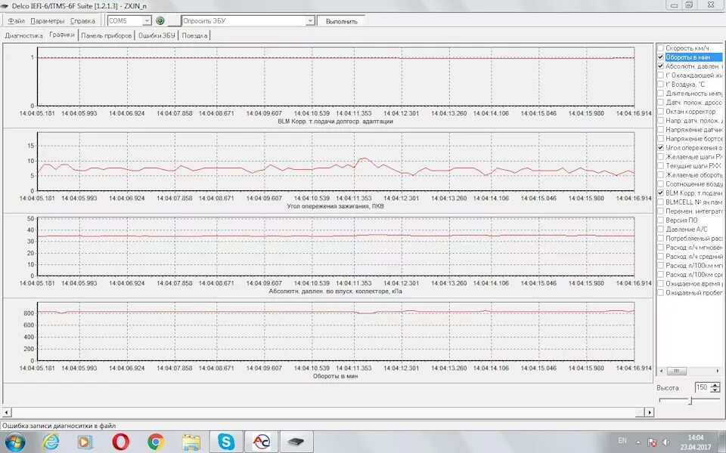The width and height of the screenshot is (726, 453).
Task: Enable Текущие шаги РХХ checkbox
Action: tap(661, 165)
